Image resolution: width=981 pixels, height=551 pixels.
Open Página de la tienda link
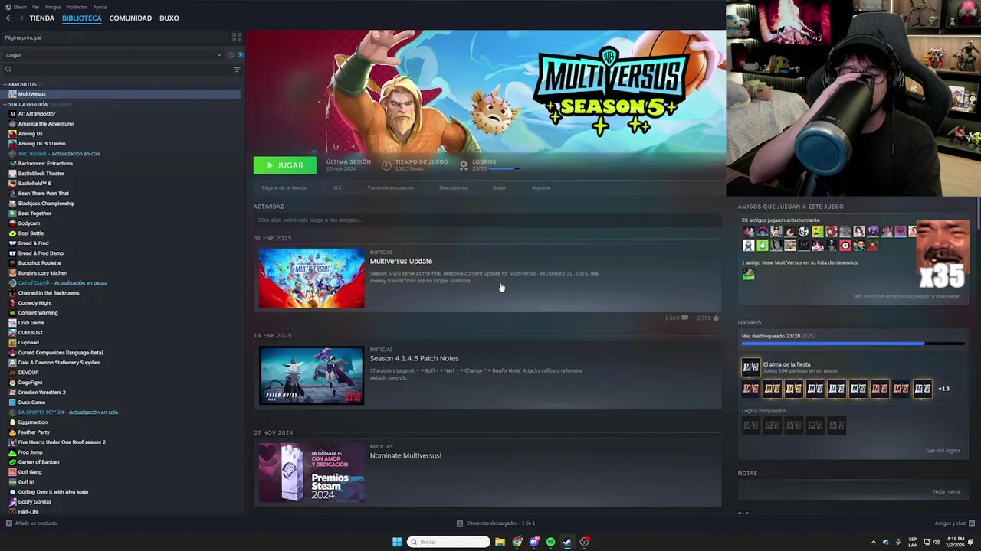click(x=284, y=187)
